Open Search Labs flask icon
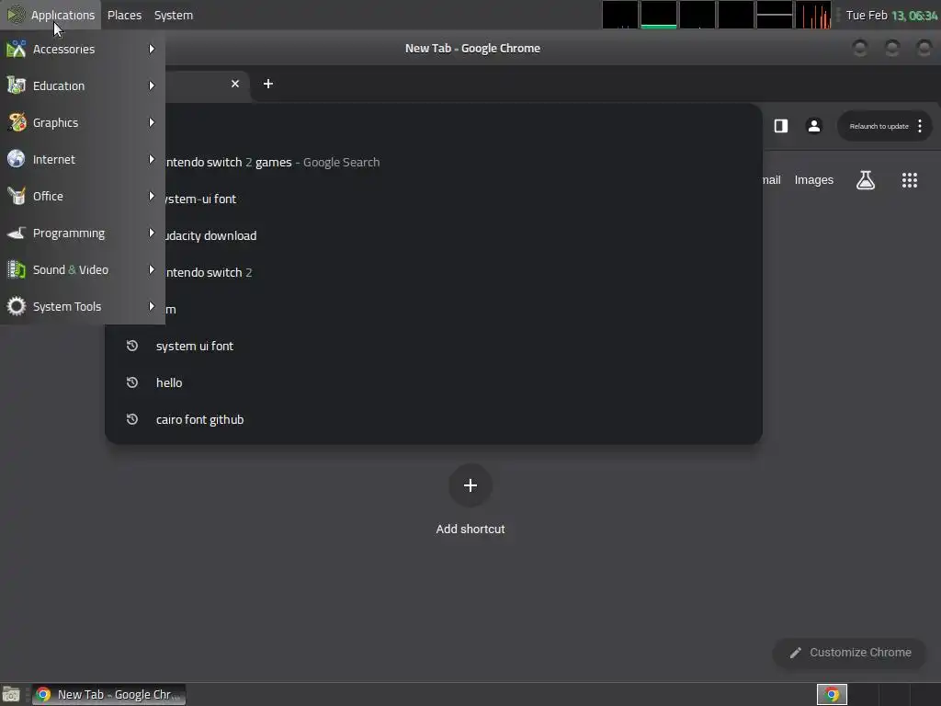 tap(866, 179)
